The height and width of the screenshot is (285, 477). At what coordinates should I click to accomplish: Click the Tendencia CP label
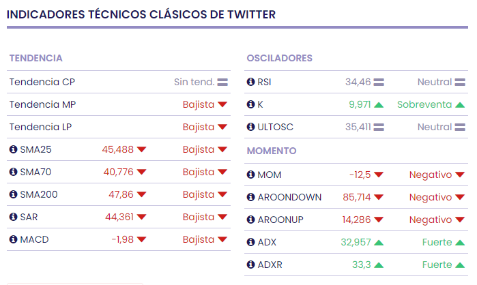tap(42, 82)
